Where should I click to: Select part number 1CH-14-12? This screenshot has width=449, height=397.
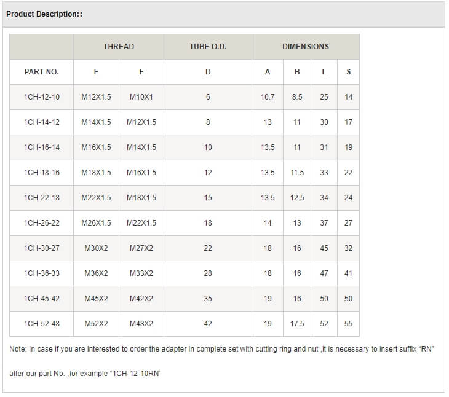click(42, 122)
